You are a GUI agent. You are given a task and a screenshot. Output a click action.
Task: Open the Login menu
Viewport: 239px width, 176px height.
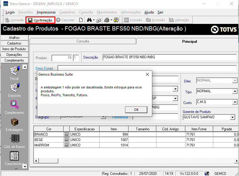tap(10, 12)
